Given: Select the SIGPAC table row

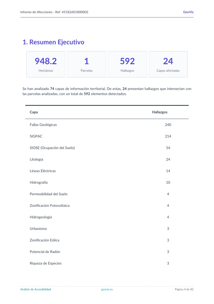Looking at the screenshot, I should [107, 136].
